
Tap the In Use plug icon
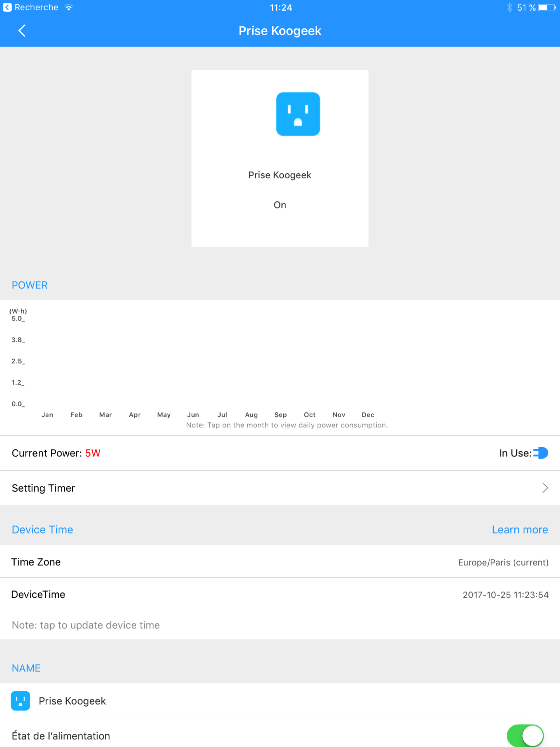point(540,453)
